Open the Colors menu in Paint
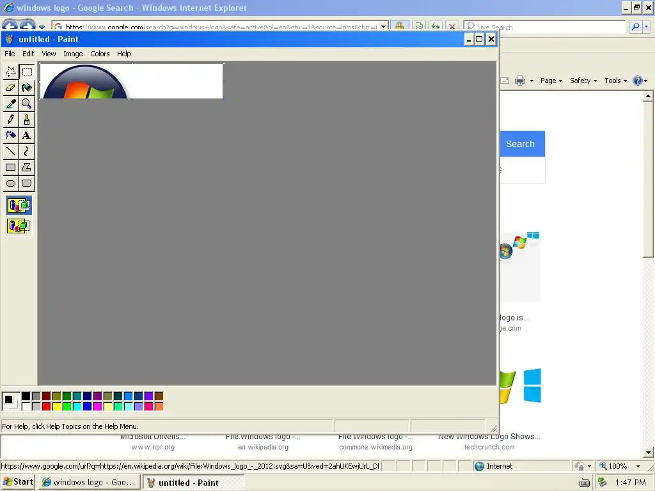 [100, 54]
